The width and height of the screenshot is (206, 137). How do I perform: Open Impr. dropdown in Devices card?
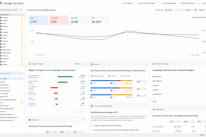point(141,89)
